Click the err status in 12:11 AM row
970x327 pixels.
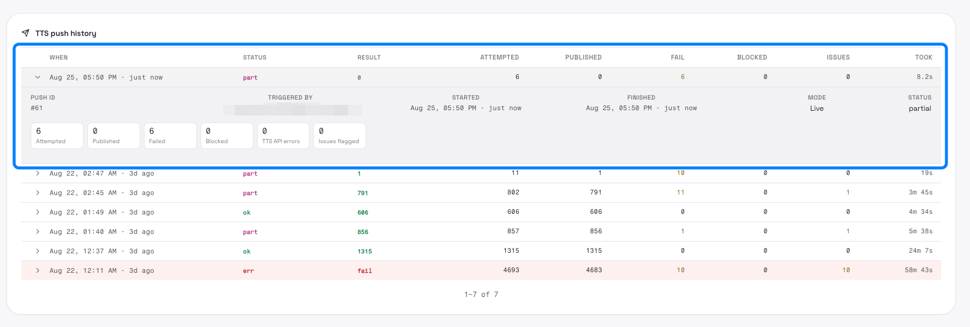pos(248,271)
